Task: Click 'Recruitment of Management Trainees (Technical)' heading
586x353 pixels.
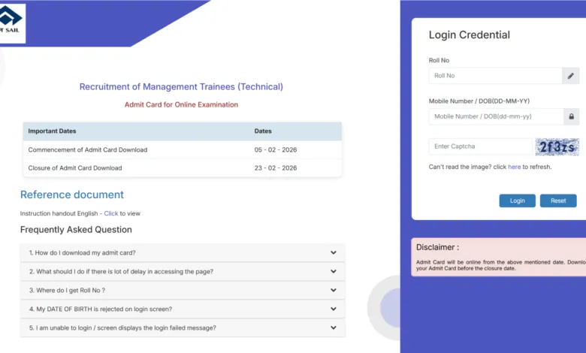Action: pyautogui.click(x=181, y=86)
